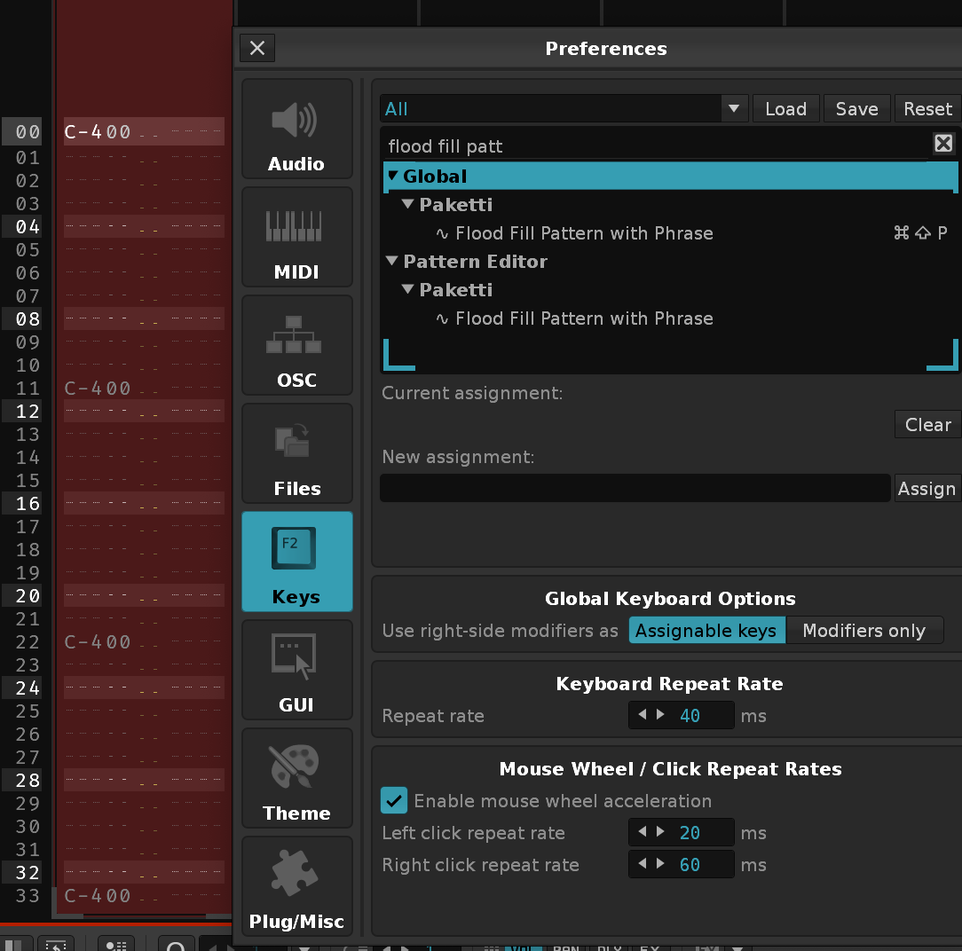This screenshot has height=951, width=962.
Task: Select Pattern Editor Flood Fill Pattern entry
Action: [x=584, y=318]
